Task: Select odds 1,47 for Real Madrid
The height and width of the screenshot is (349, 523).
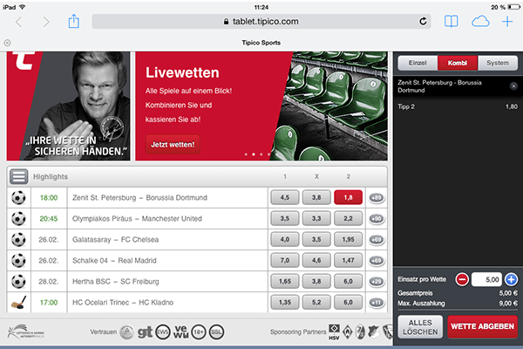Action: [348, 260]
